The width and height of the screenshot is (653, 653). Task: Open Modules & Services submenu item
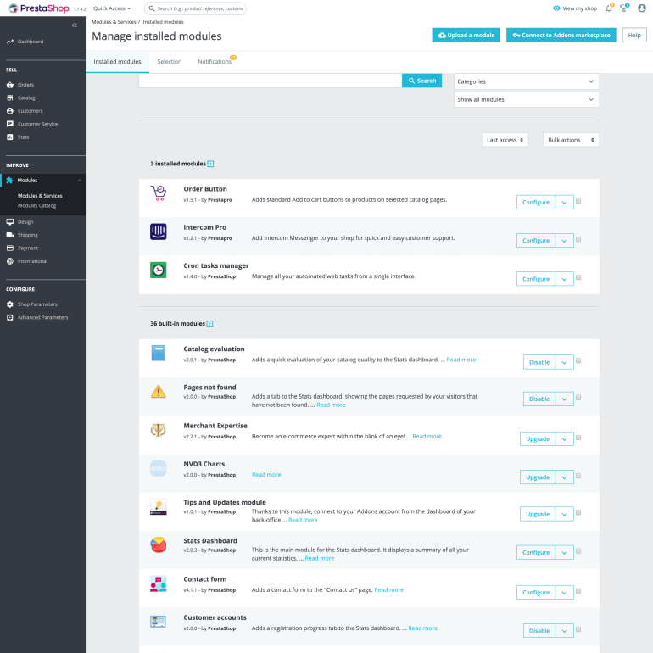pos(40,196)
